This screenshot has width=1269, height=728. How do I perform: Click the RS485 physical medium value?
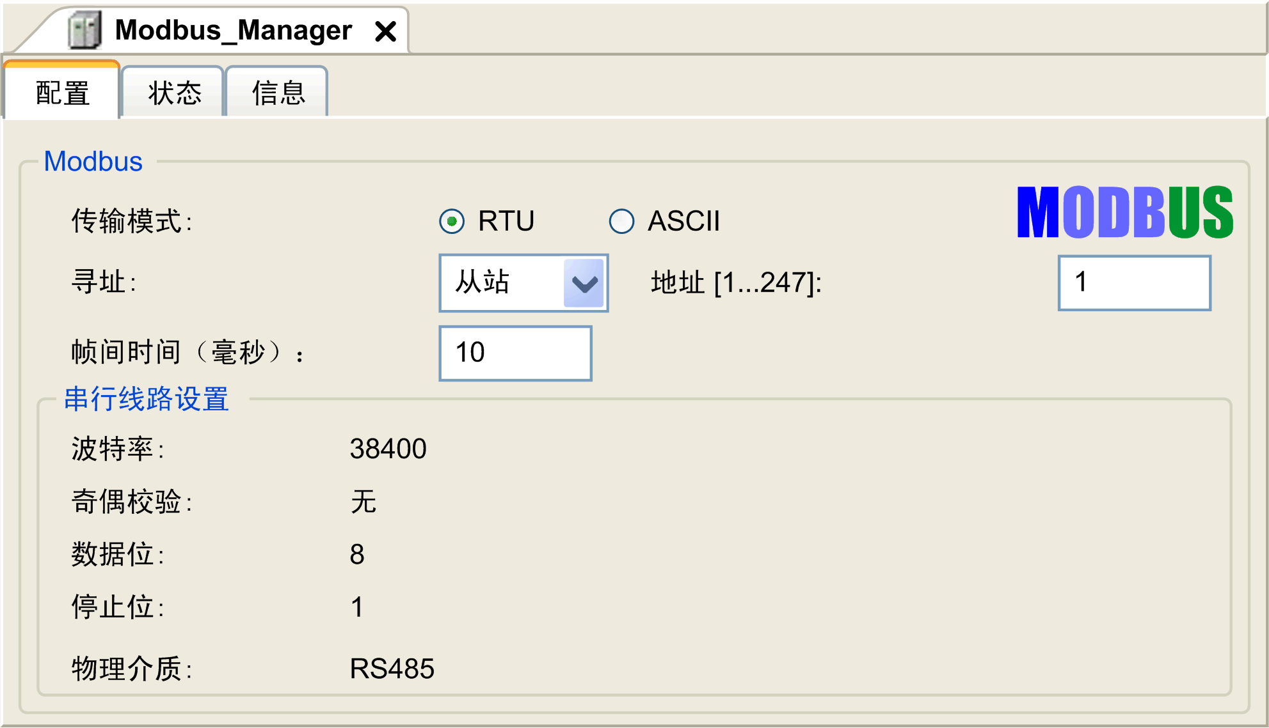point(392,669)
